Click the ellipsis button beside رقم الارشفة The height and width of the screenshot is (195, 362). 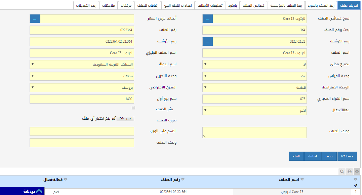(208, 42)
